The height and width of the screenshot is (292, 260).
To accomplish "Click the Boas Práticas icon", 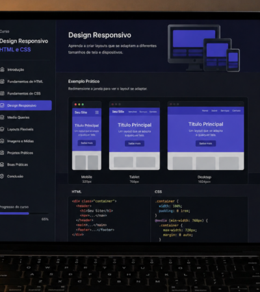I will [2, 164].
